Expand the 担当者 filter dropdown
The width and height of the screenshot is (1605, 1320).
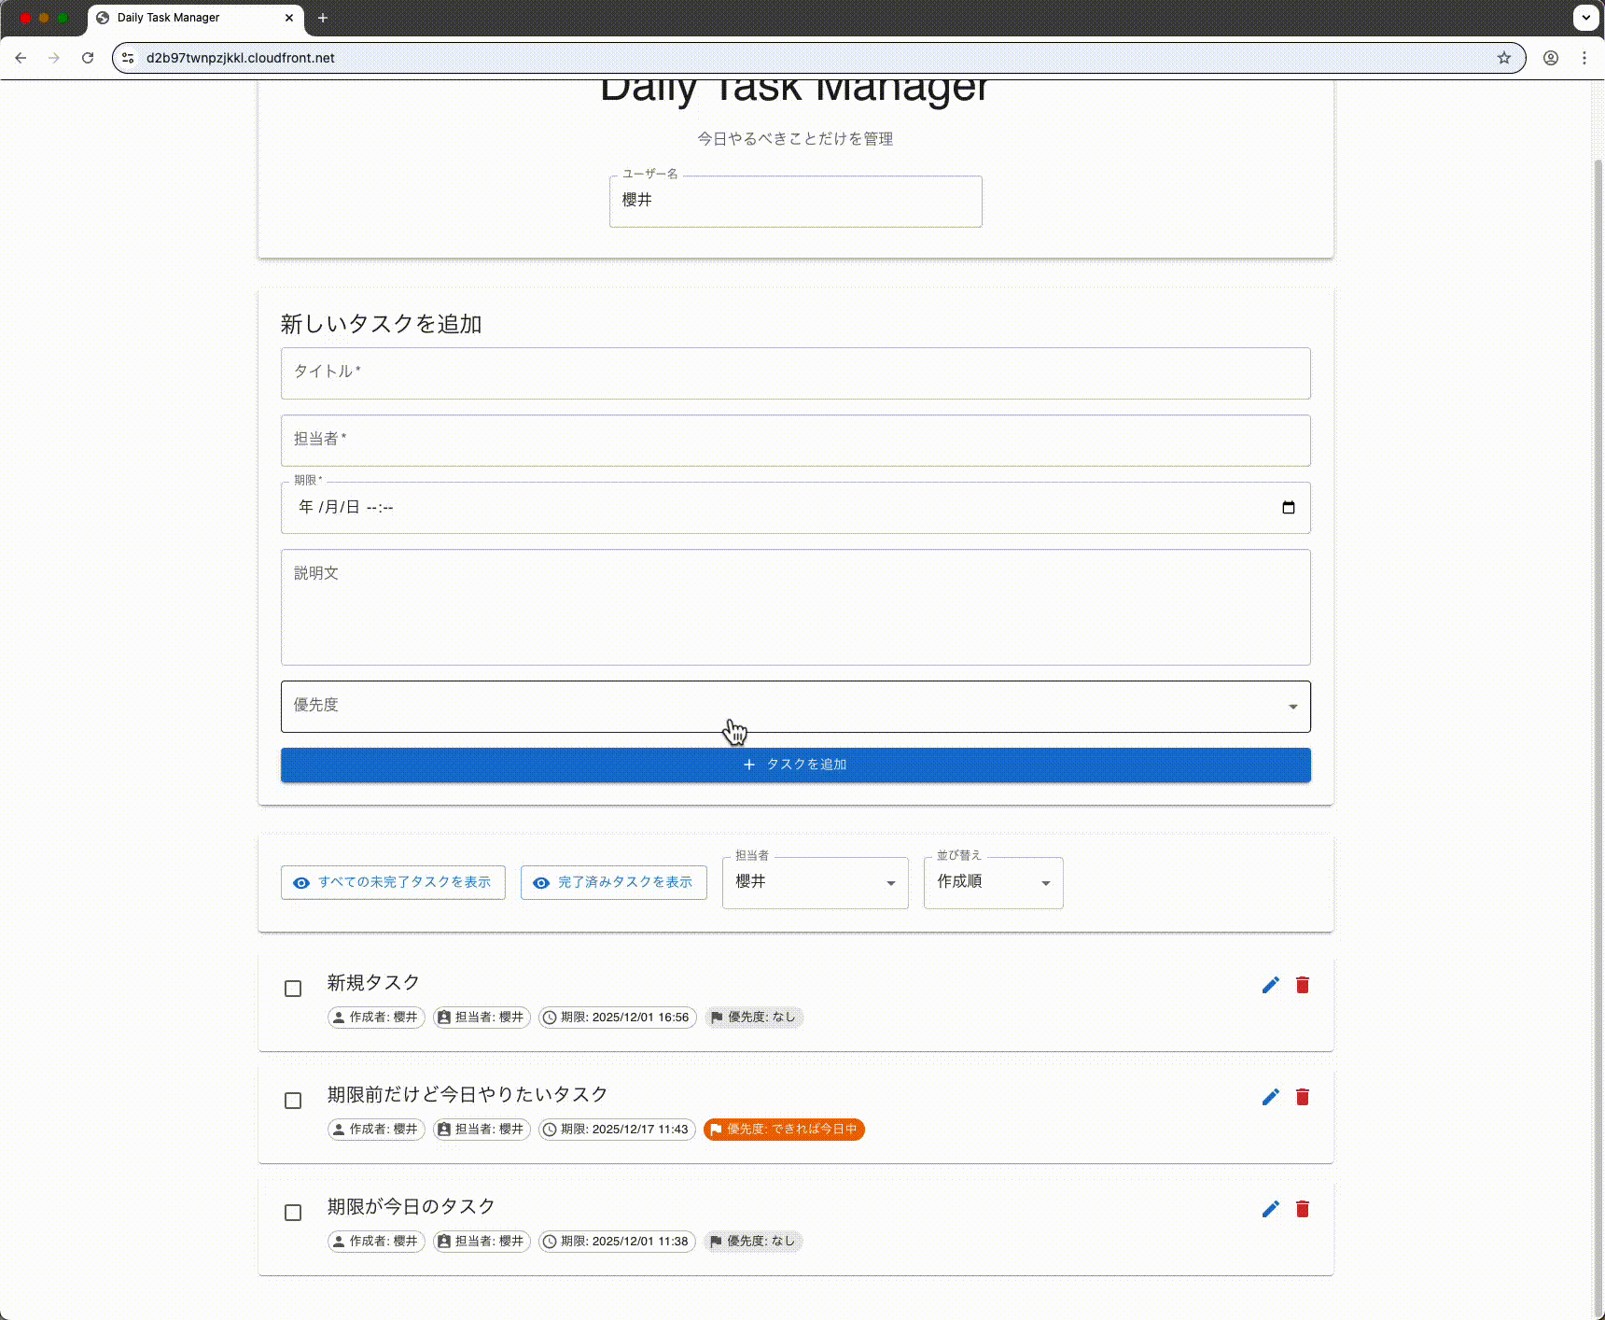pos(815,883)
